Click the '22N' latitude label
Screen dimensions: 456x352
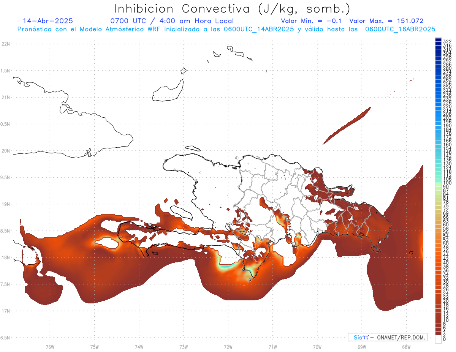pos(6,44)
